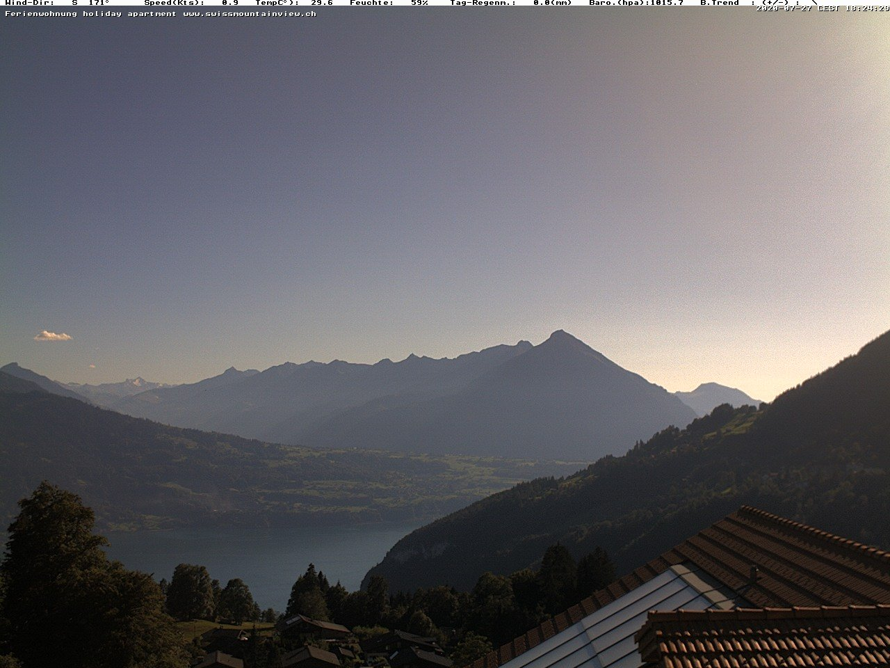Select the timestamp date 2020-07-27

click(784, 8)
